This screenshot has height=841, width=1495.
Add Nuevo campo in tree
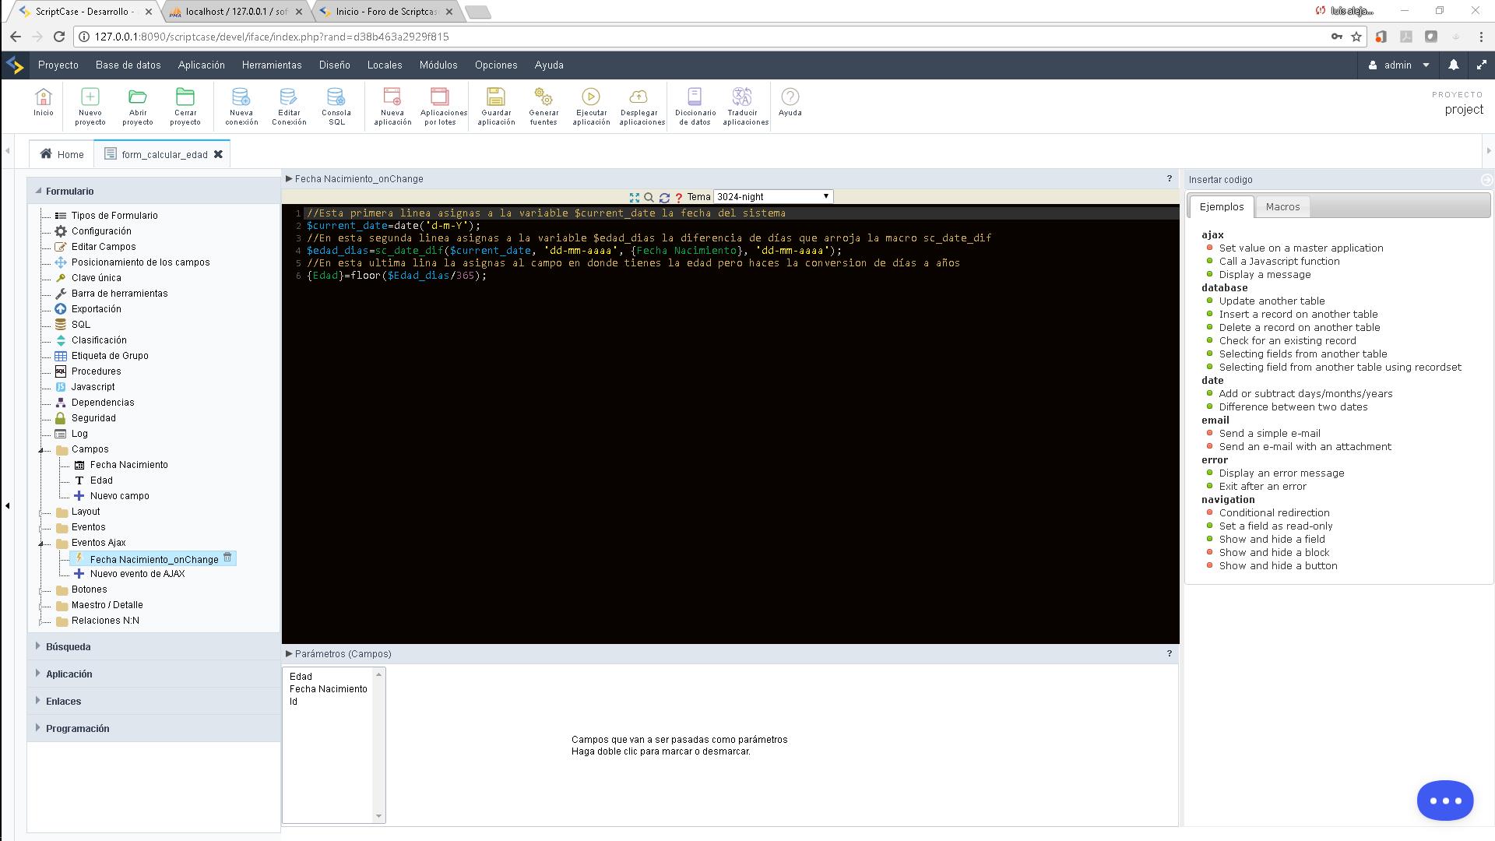[x=119, y=496]
